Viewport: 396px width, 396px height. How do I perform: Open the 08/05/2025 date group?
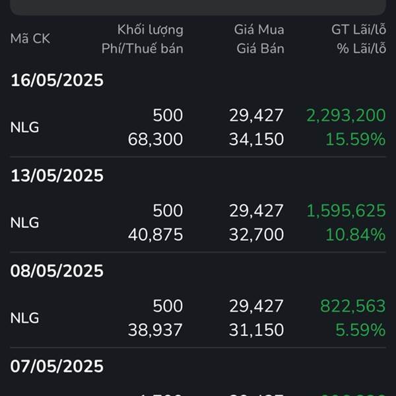[57, 271]
